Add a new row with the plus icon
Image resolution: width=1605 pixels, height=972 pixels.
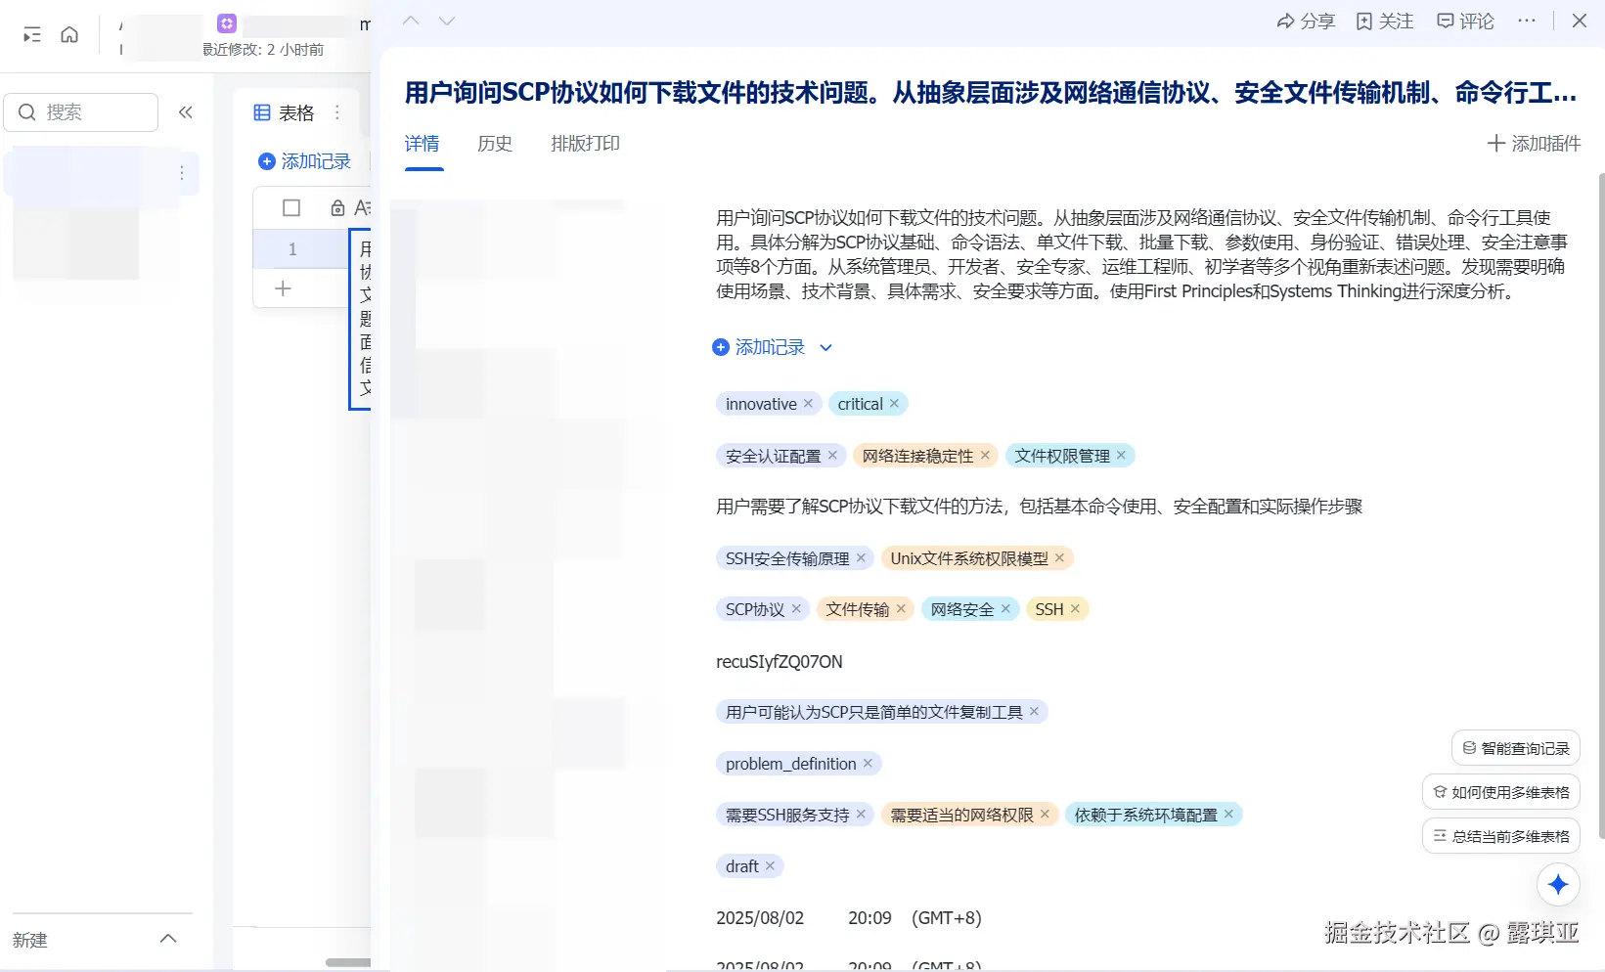[284, 288]
